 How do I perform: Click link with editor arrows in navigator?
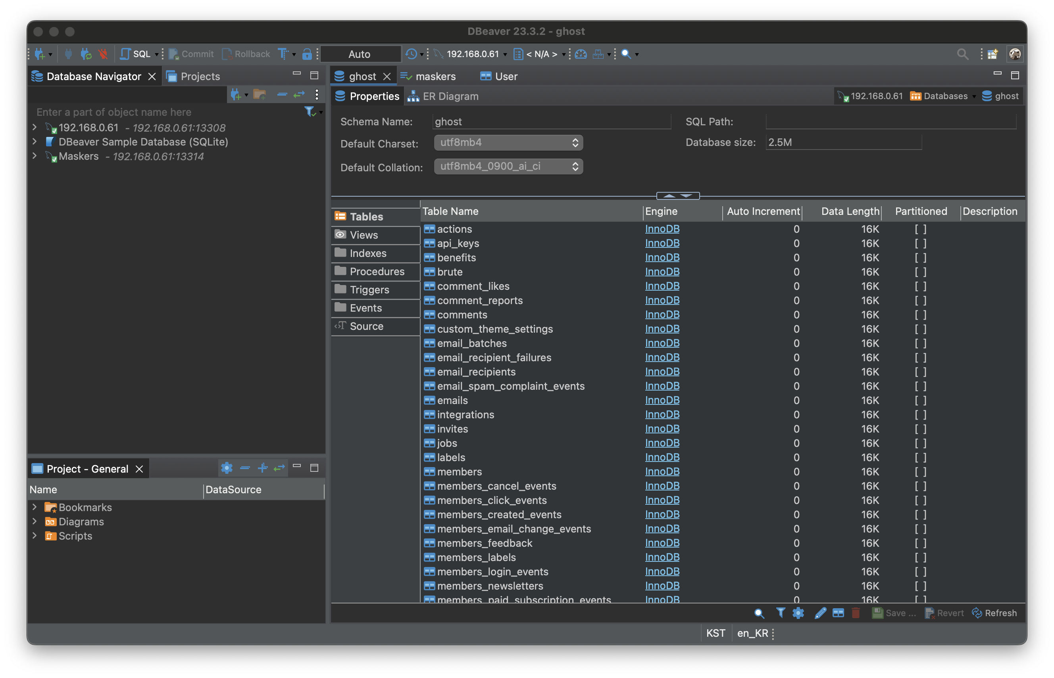point(299,95)
